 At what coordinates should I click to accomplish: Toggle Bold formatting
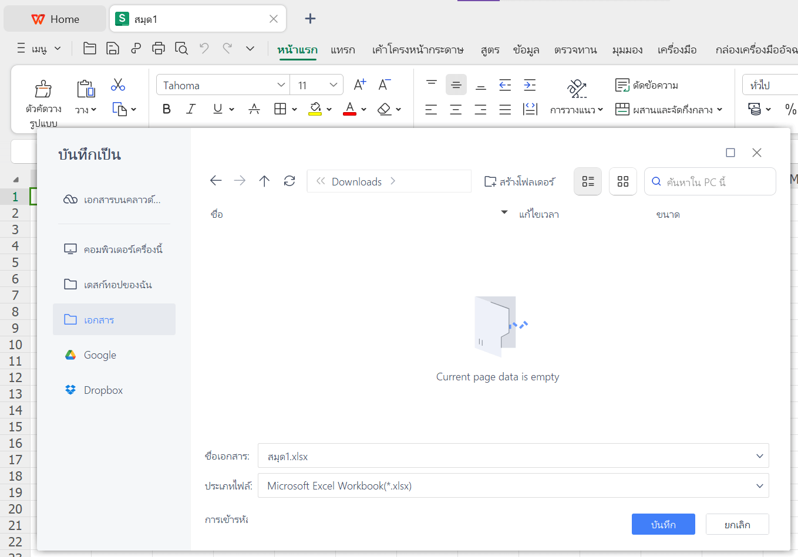[166, 109]
